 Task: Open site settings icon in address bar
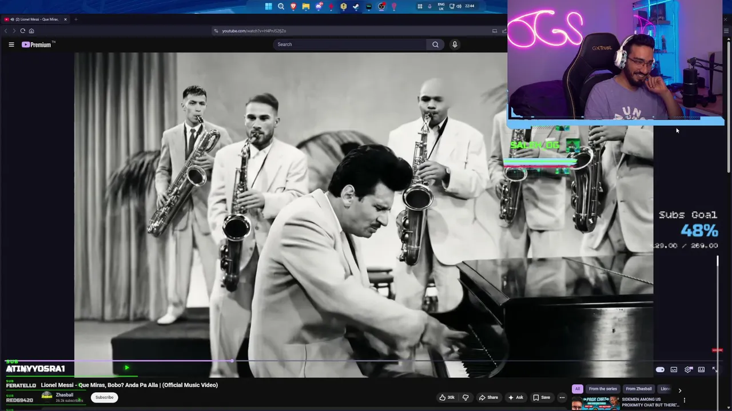[216, 31]
